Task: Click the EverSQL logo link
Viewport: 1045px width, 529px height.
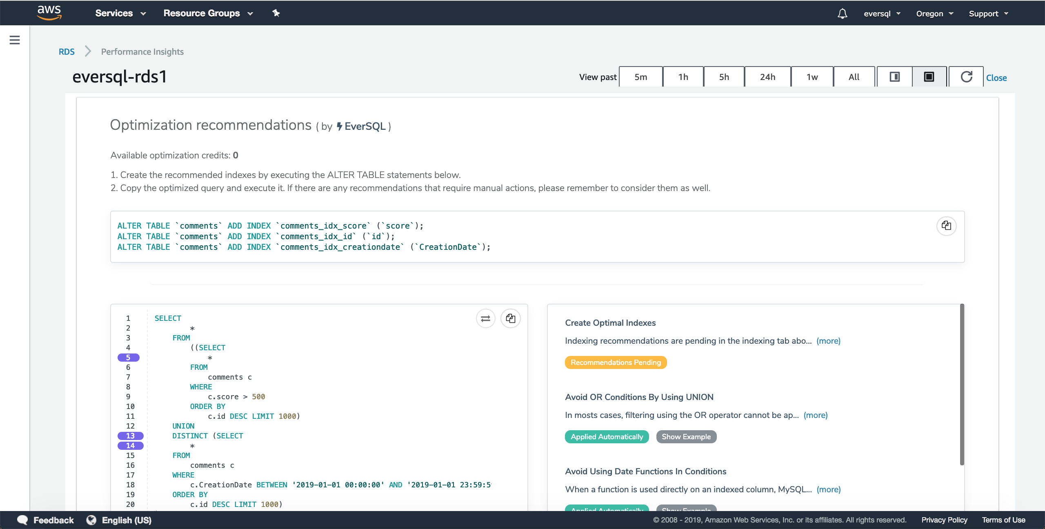Action: 361,126
